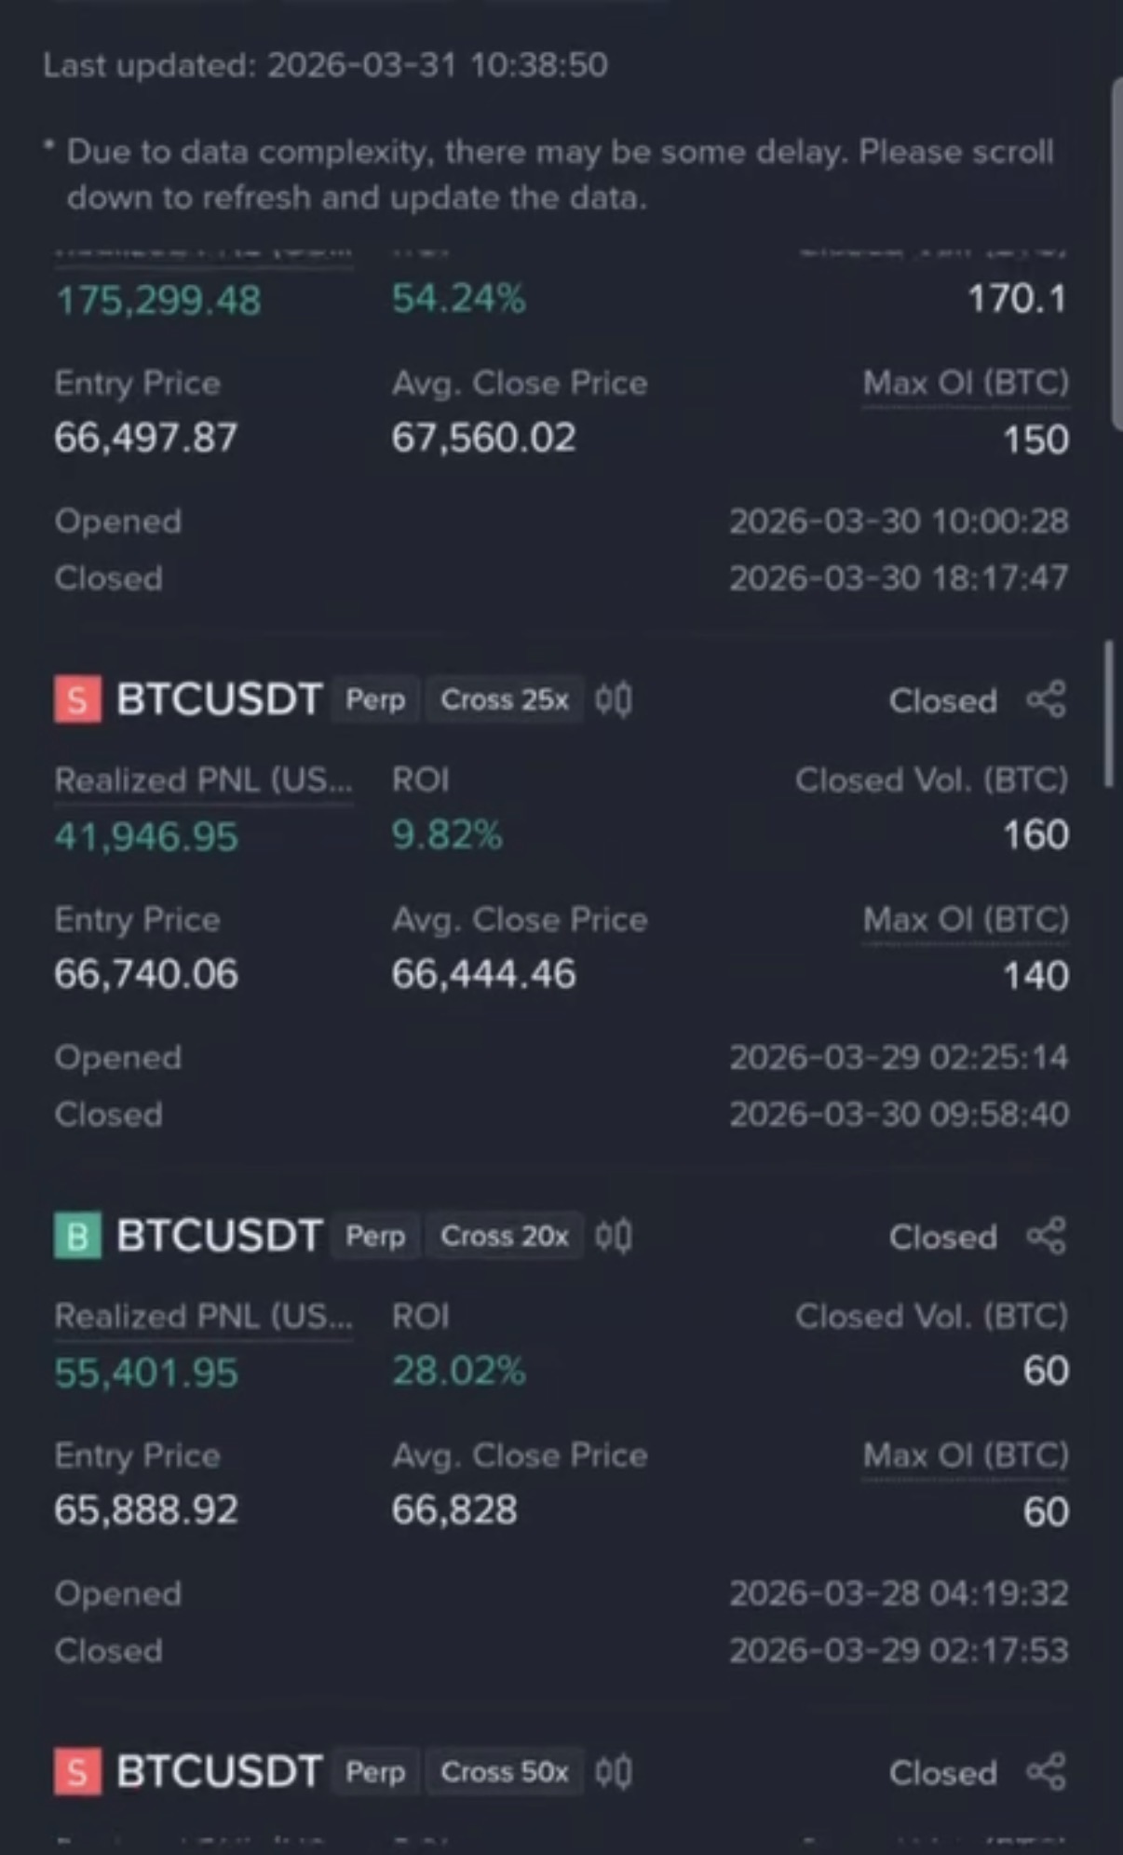Tap red S badge on Cross 25x position
1123x1855 pixels.
tap(77, 699)
